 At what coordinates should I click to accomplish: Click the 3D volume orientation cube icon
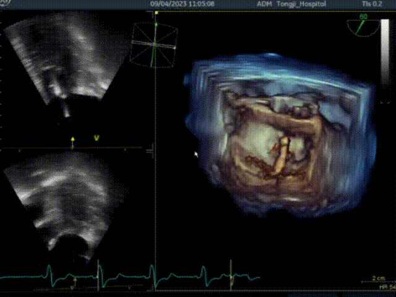click(153, 45)
